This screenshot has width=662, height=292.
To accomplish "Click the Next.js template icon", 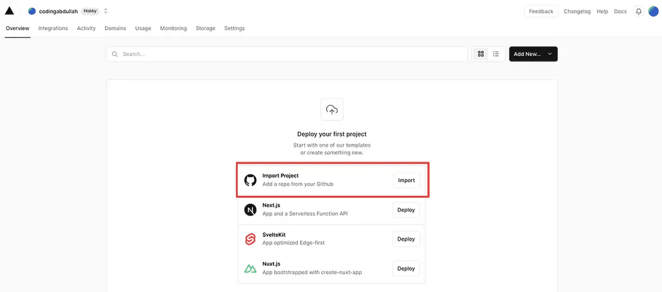I will coord(250,210).
